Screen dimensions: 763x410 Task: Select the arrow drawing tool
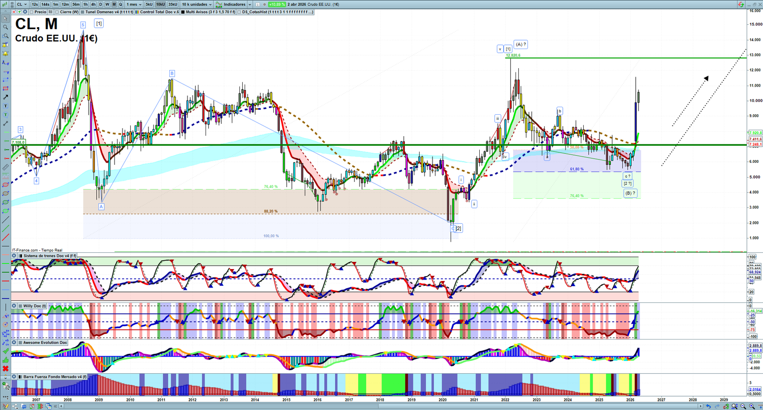(x=5, y=97)
